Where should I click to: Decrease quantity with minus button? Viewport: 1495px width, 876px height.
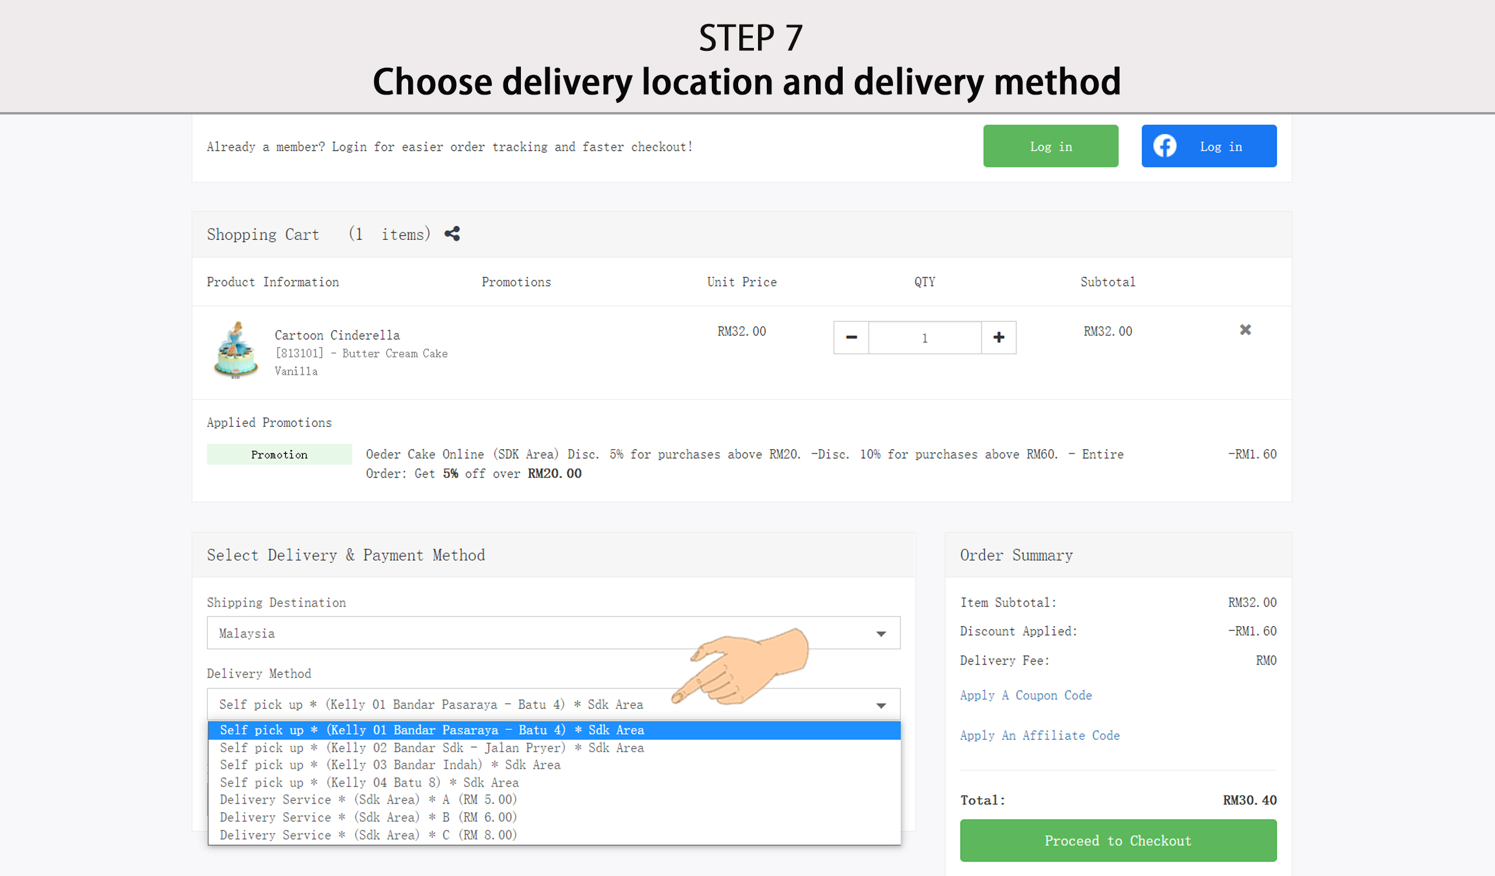851,338
